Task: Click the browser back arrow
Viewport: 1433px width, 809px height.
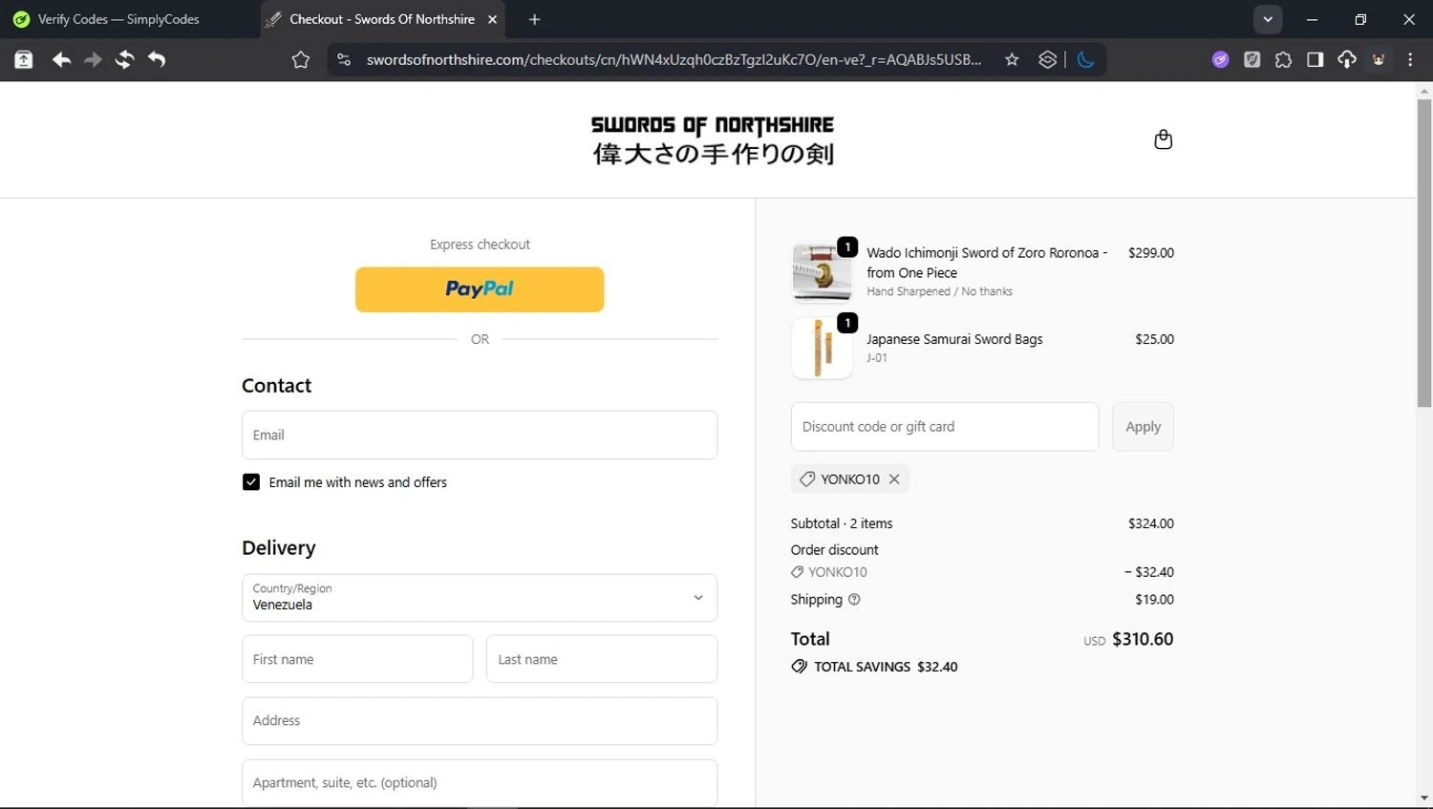Action: [61, 60]
